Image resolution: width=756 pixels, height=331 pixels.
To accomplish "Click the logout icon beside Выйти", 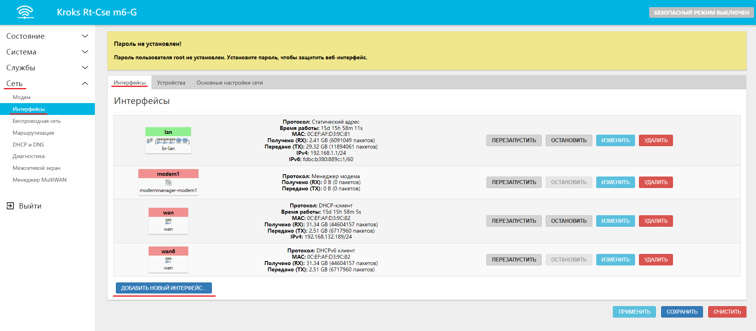I will pyautogui.click(x=10, y=206).
